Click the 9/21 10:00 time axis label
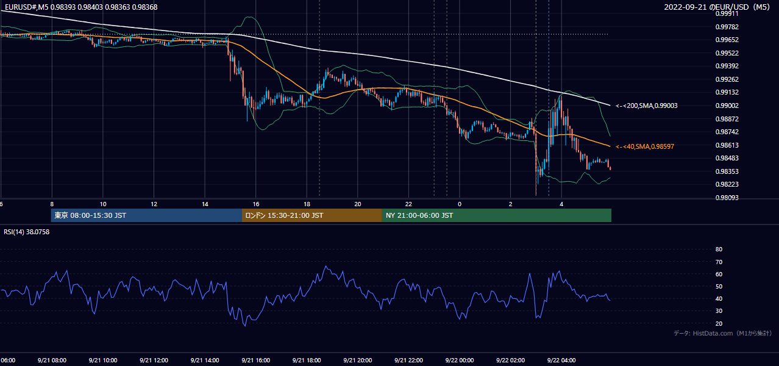Image resolution: width=779 pixels, height=366 pixels. click(102, 361)
